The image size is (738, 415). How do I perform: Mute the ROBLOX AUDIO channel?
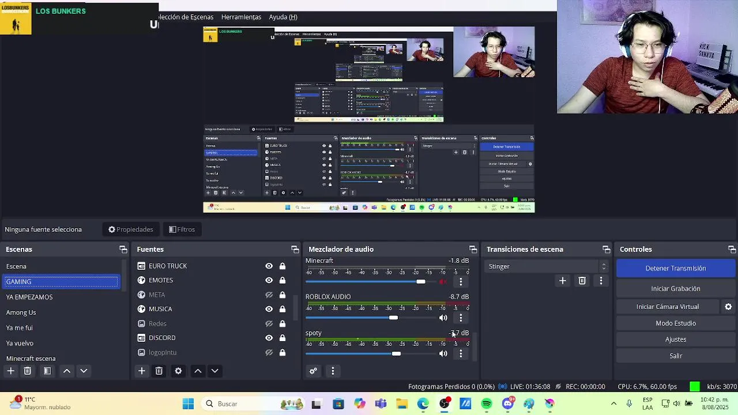[x=443, y=318]
